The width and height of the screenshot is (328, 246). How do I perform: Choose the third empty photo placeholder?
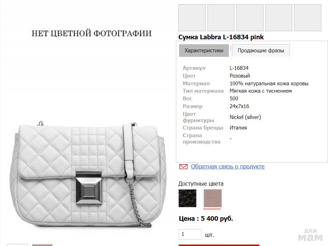tap(250, 18)
